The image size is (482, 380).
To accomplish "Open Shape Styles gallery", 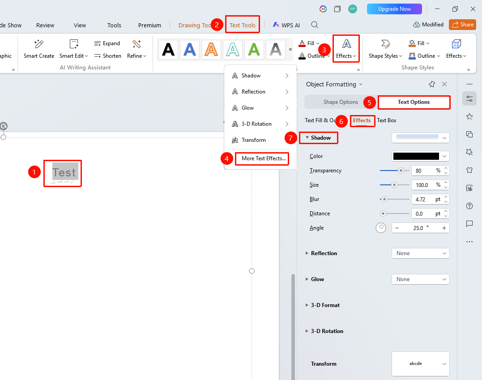I will click(x=385, y=49).
